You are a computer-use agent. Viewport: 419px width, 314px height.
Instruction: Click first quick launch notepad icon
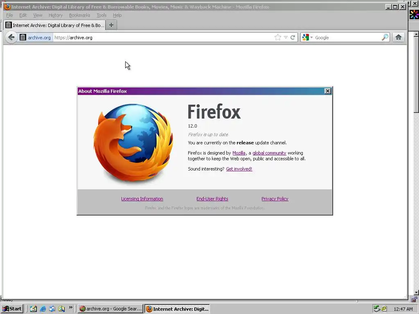[34, 309]
